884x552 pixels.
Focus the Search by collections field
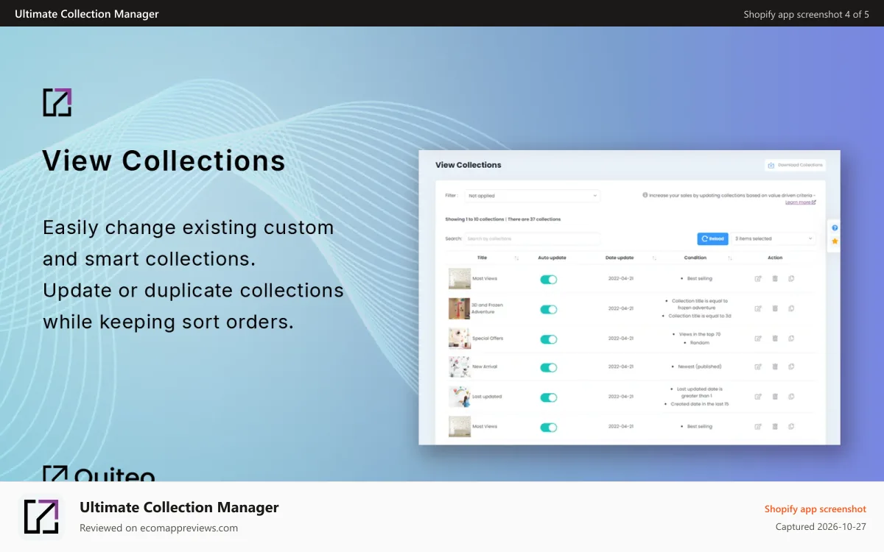tap(532, 238)
